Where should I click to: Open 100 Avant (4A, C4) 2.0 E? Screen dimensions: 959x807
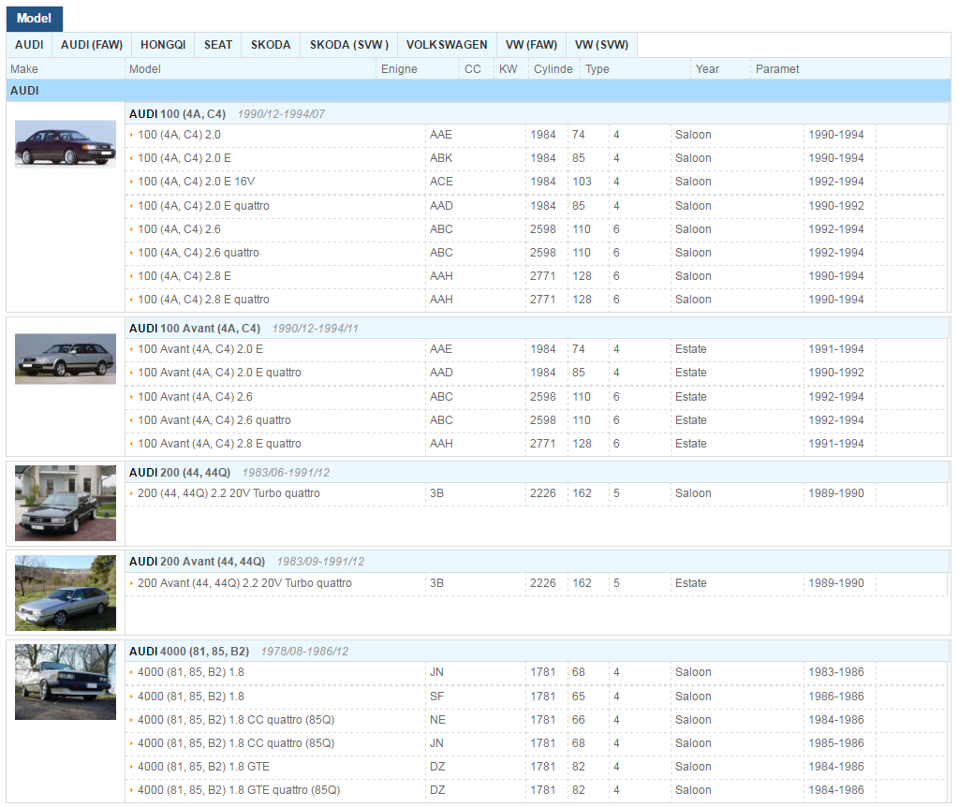pos(200,349)
